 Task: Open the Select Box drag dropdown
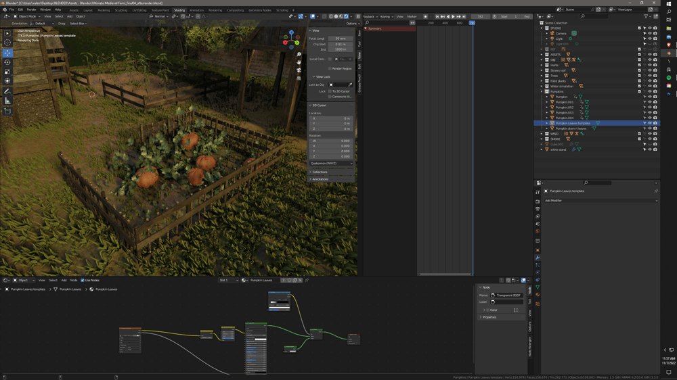pyautogui.click(x=78, y=24)
